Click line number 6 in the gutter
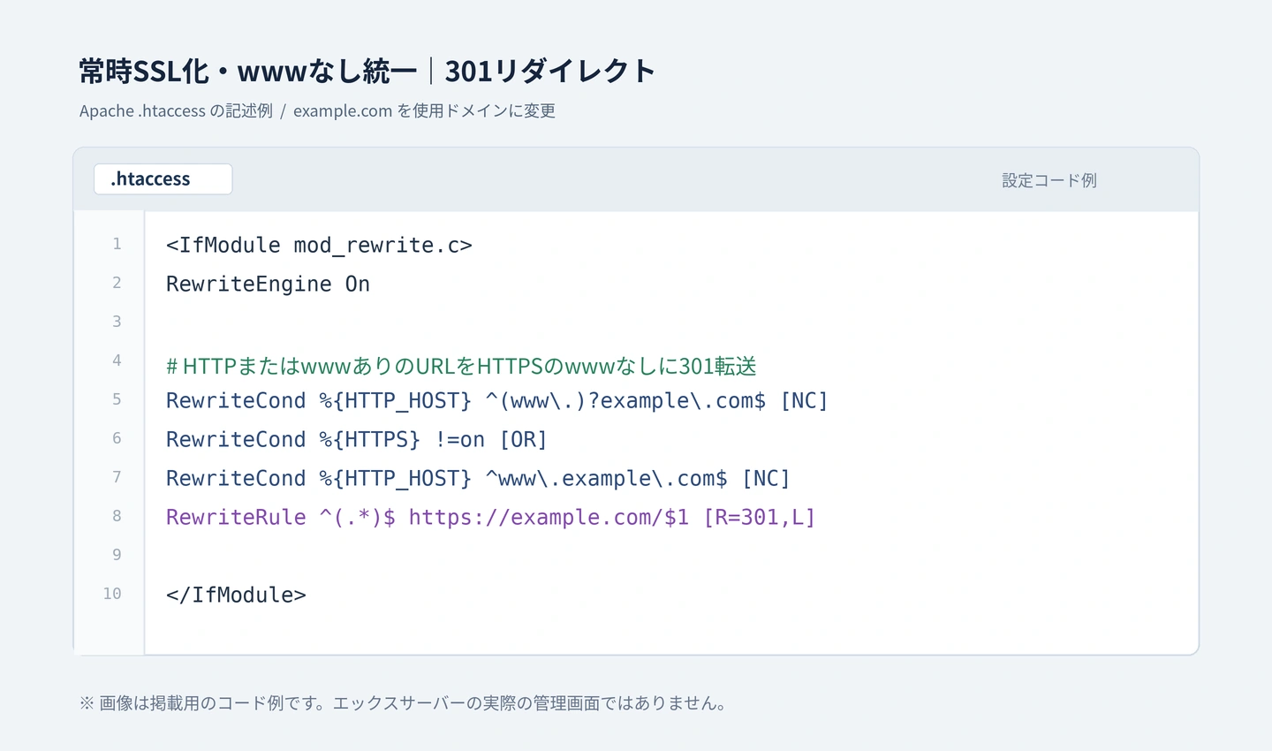The image size is (1272, 751). click(x=117, y=438)
